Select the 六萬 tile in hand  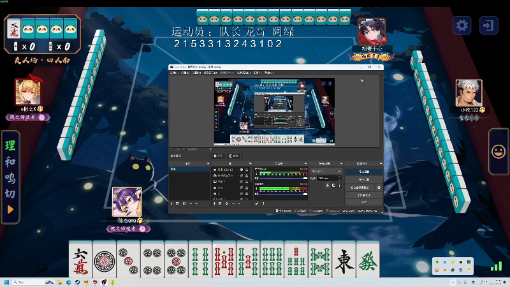pos(80,260)
